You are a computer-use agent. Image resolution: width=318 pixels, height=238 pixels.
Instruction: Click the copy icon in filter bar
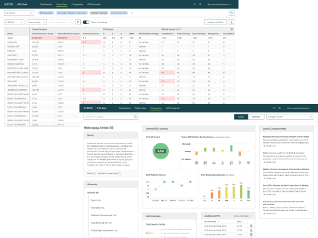(231, 13)
